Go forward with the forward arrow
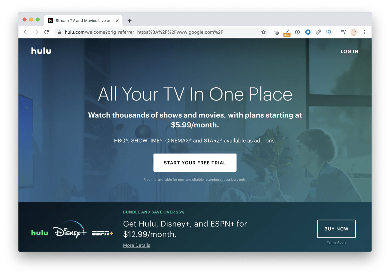Viewport: 390px width, 276px height. tap(36, 32)
